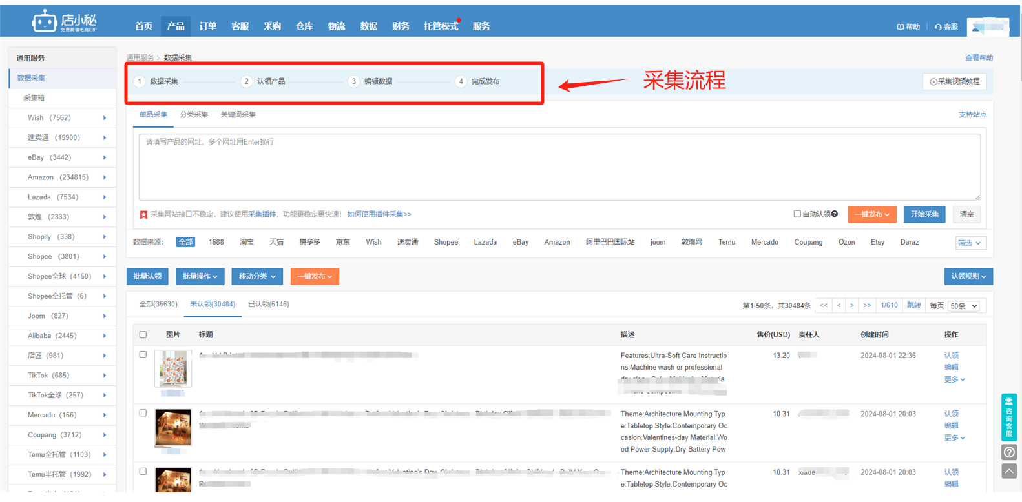Open the 批量操作 dropdown
Image resolution: width=1022 pixels, height=502 pixels.
pyautogui.click(x=200, y=277)
